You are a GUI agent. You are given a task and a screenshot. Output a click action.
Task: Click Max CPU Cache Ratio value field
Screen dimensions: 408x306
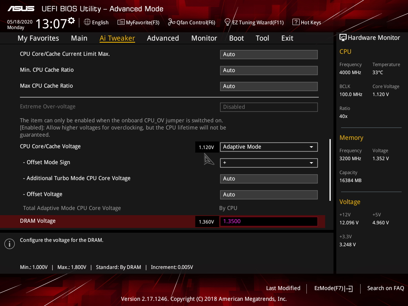tap(269, 86)
